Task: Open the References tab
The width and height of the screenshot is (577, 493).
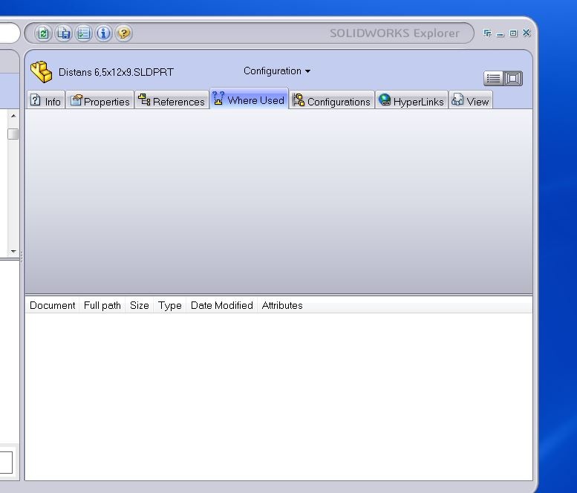Action: [172, 100]
